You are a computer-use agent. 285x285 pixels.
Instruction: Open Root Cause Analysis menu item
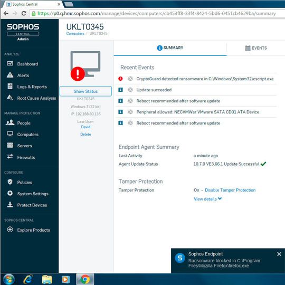36,98
